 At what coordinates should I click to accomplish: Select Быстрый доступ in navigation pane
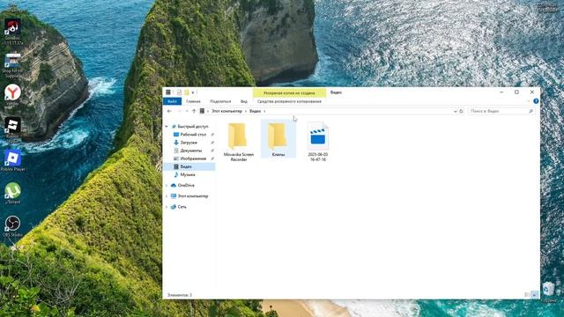click(x=192, y=127)
